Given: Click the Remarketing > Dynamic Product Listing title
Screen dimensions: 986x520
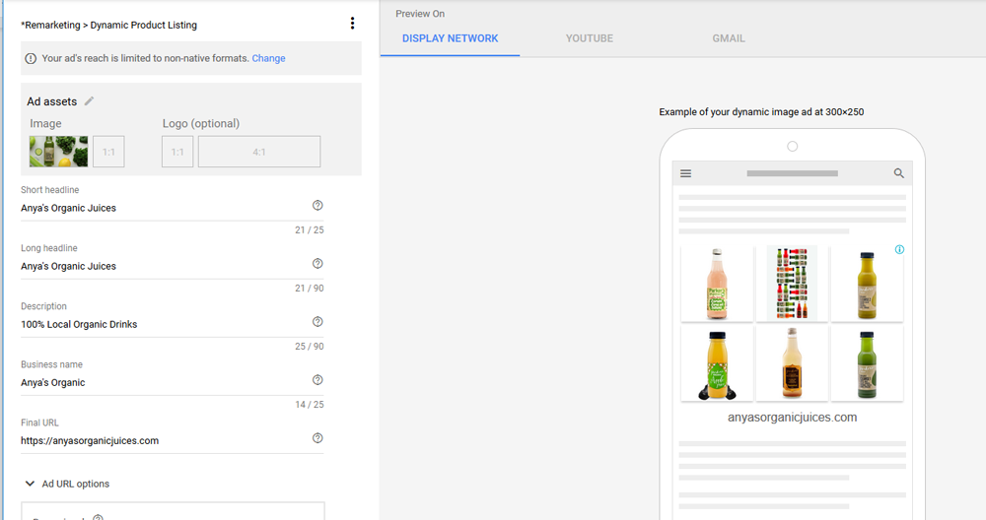Looking at the screenshot, I should [108, 26].
